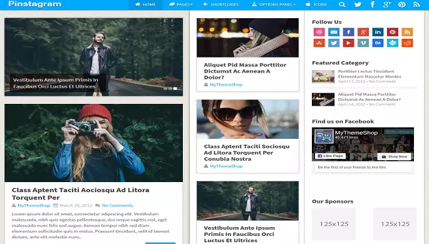Click the Our Sponsors heading
Viewport: 429px width, 244px height.
point(333,201)
